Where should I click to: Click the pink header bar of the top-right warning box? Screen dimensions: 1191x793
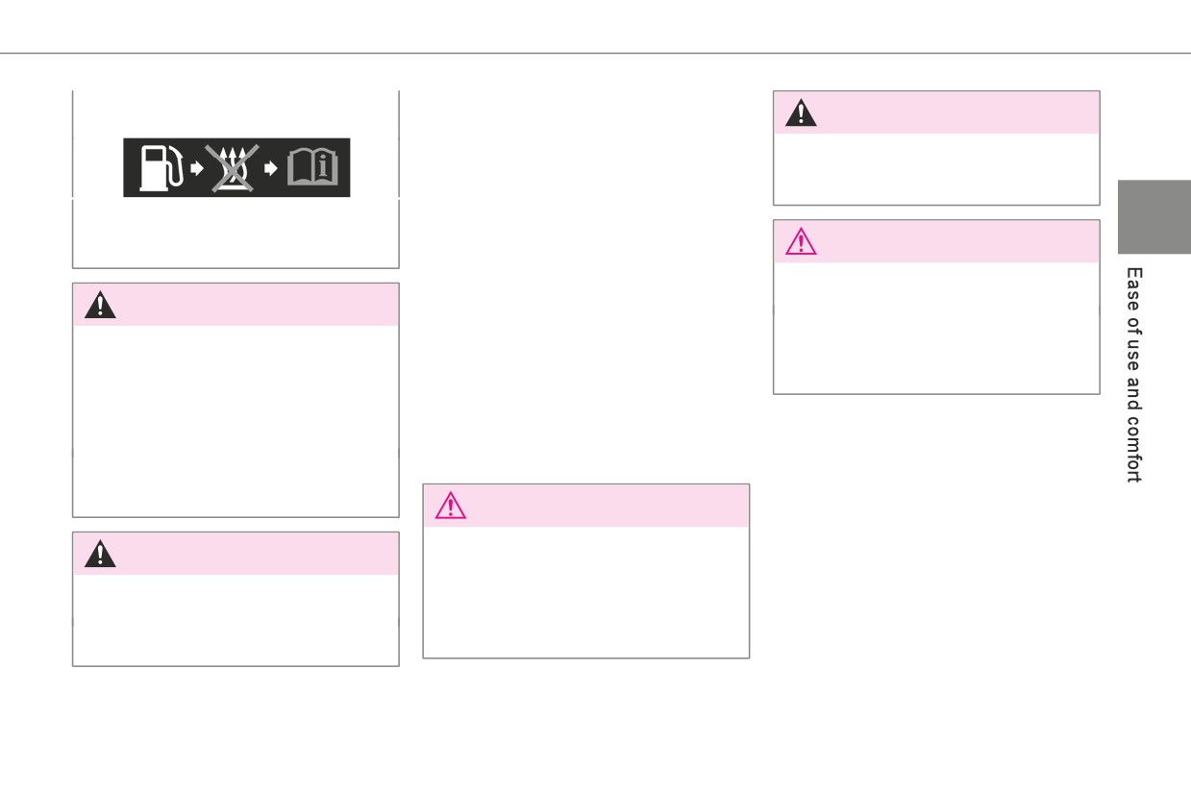click(x=936, y=112)
